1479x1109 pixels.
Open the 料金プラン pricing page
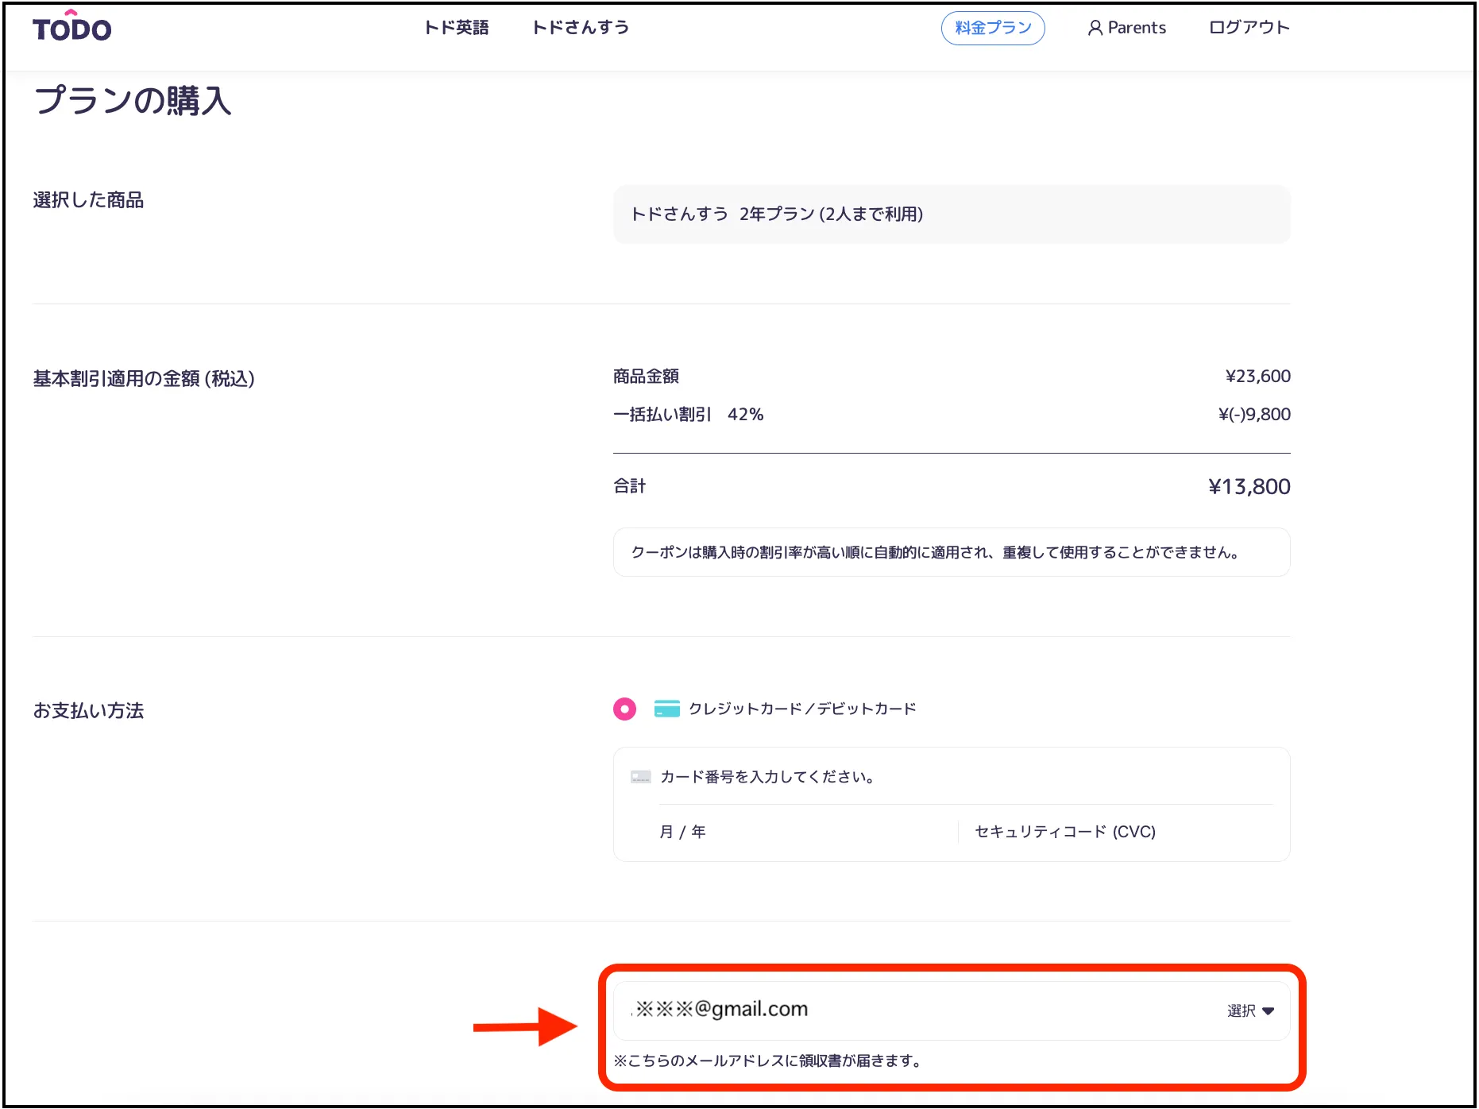click(993, 28)
